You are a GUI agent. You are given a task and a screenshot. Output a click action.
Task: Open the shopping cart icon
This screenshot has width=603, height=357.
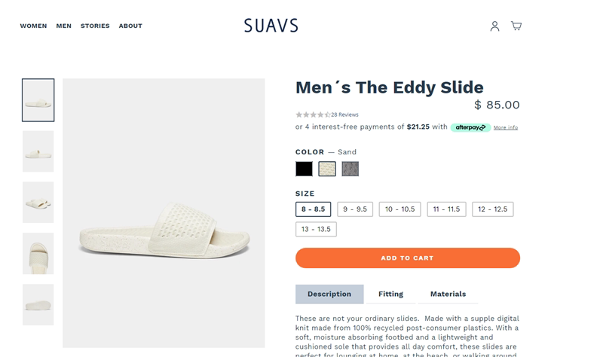tap(516, 26)
